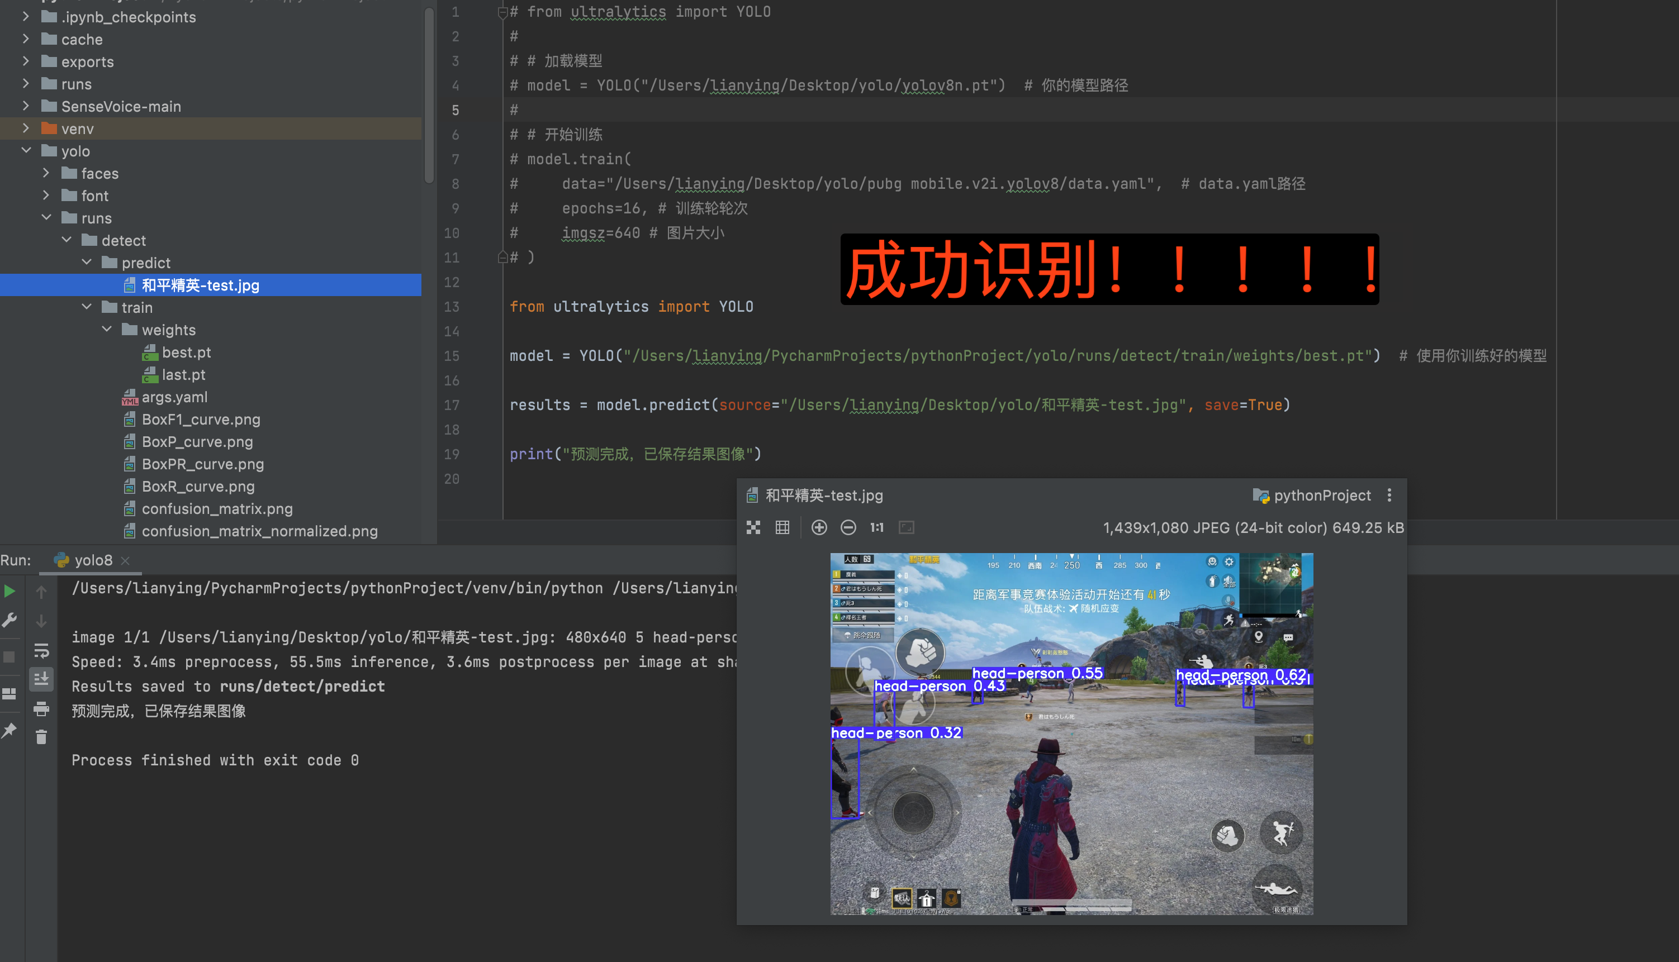This screenshot has height=962, width=1679.
Task: Zoom out on image preview
Action: pyautogui.click(x=848, y=527)
